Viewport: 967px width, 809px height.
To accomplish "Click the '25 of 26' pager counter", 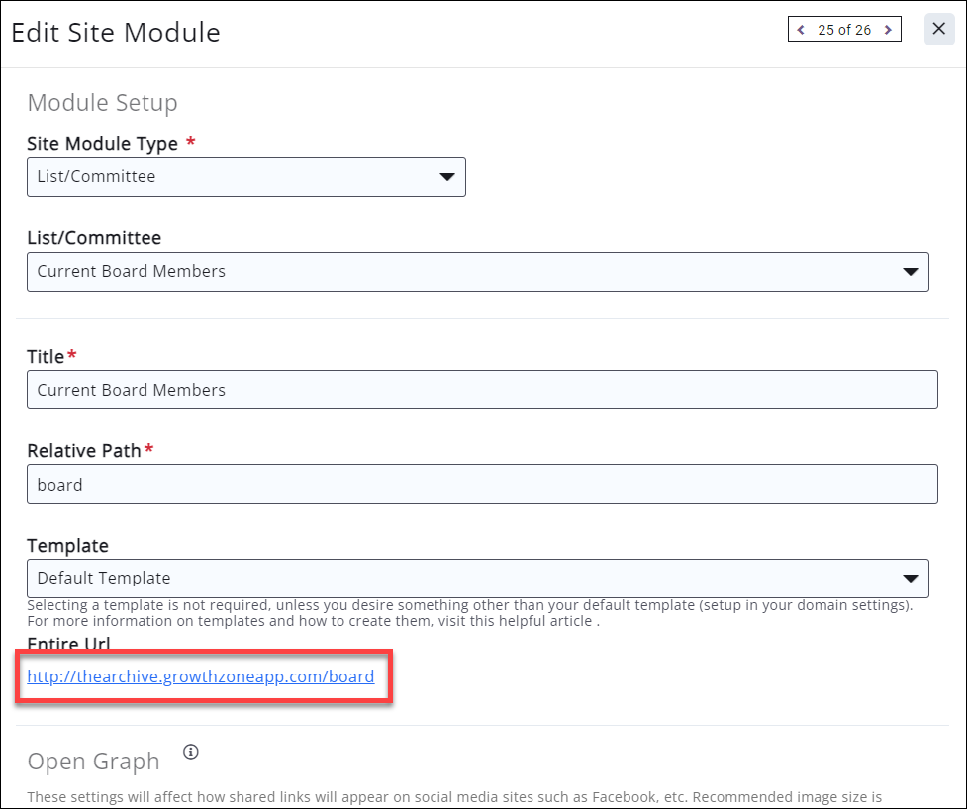I will [844, 30].
